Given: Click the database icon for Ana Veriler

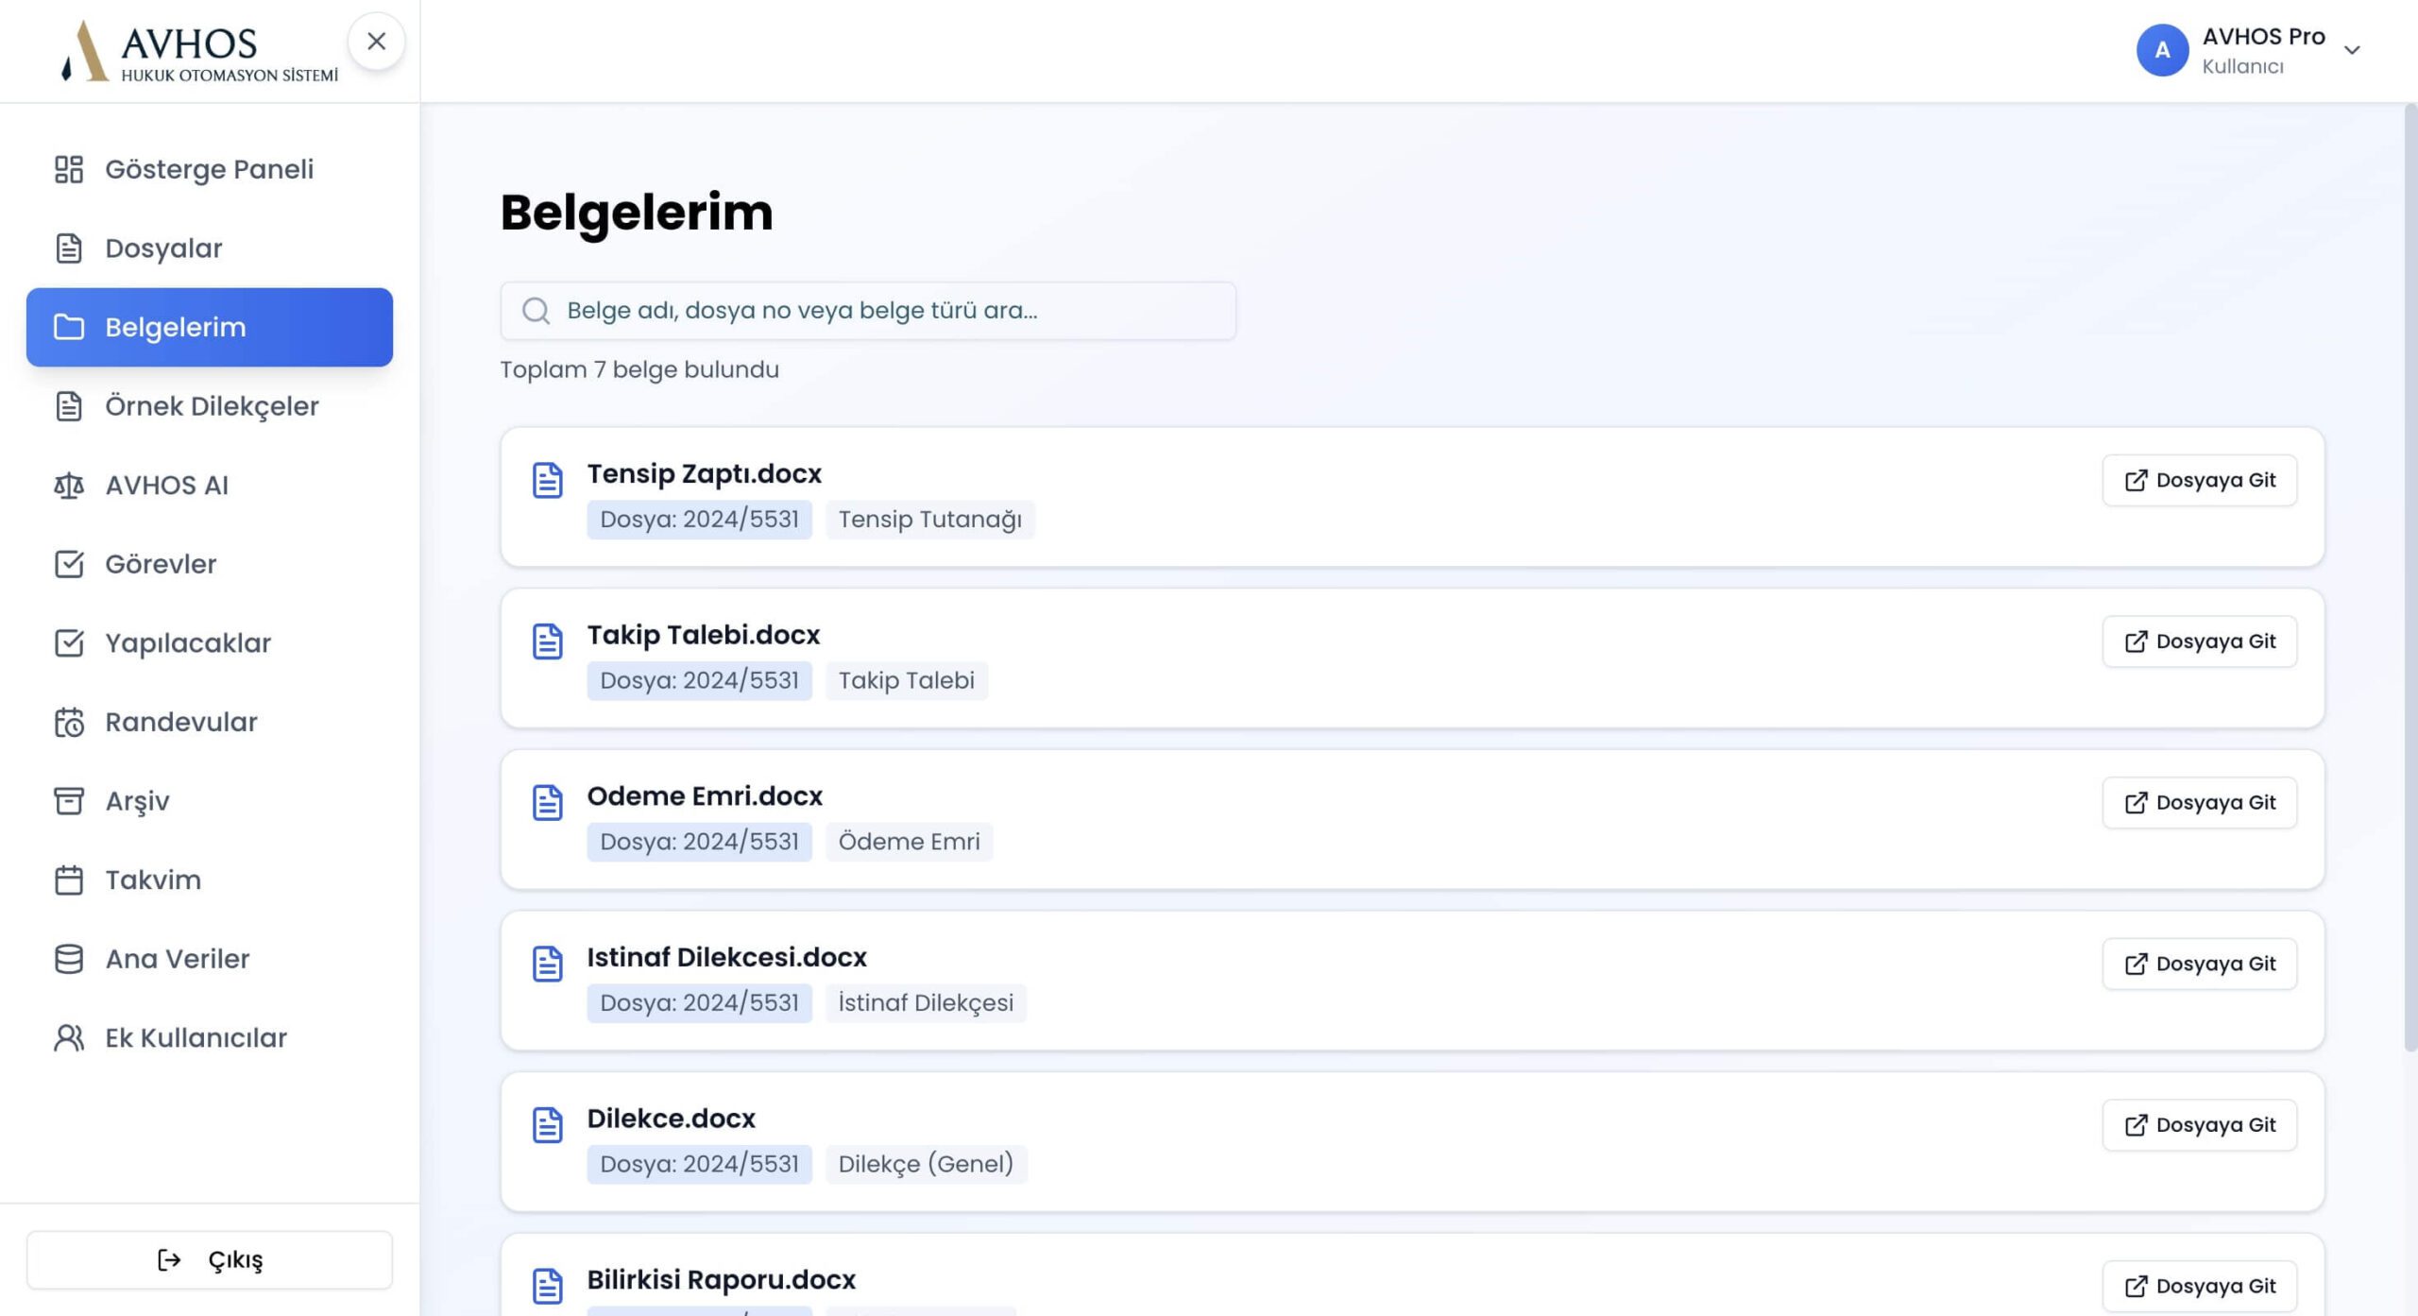Looking at the screenshot, I should coord(69,959).
